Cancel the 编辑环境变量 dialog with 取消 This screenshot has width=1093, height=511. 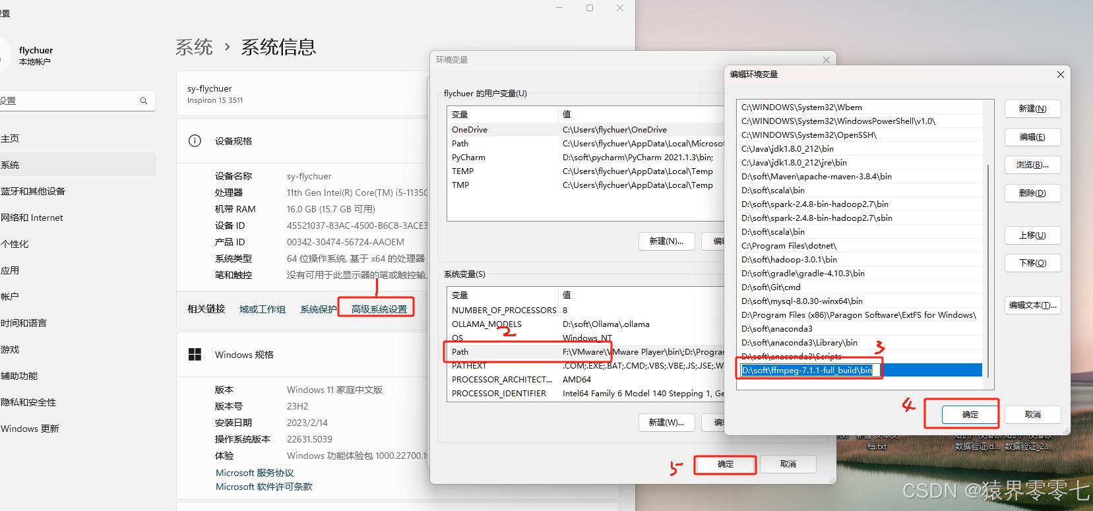[x=1033, y=415]
